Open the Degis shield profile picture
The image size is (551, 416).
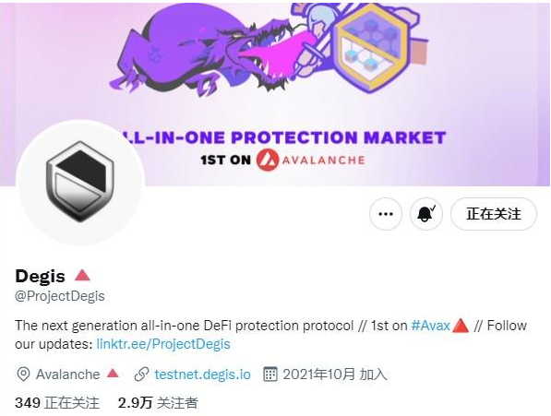tap(80, 182)
